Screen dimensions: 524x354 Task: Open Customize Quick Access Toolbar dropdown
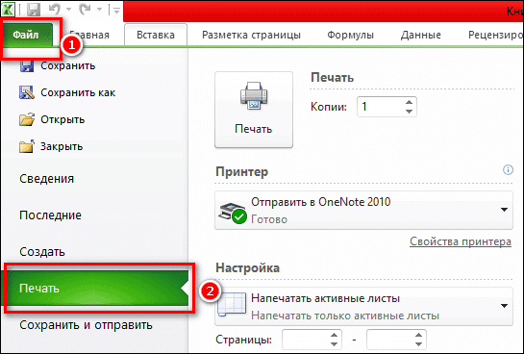(116, 11)
